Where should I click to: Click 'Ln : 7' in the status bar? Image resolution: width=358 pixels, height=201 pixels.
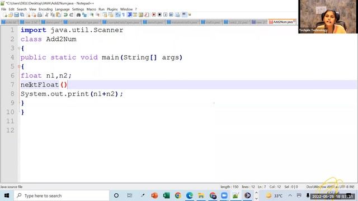[262, 187]
